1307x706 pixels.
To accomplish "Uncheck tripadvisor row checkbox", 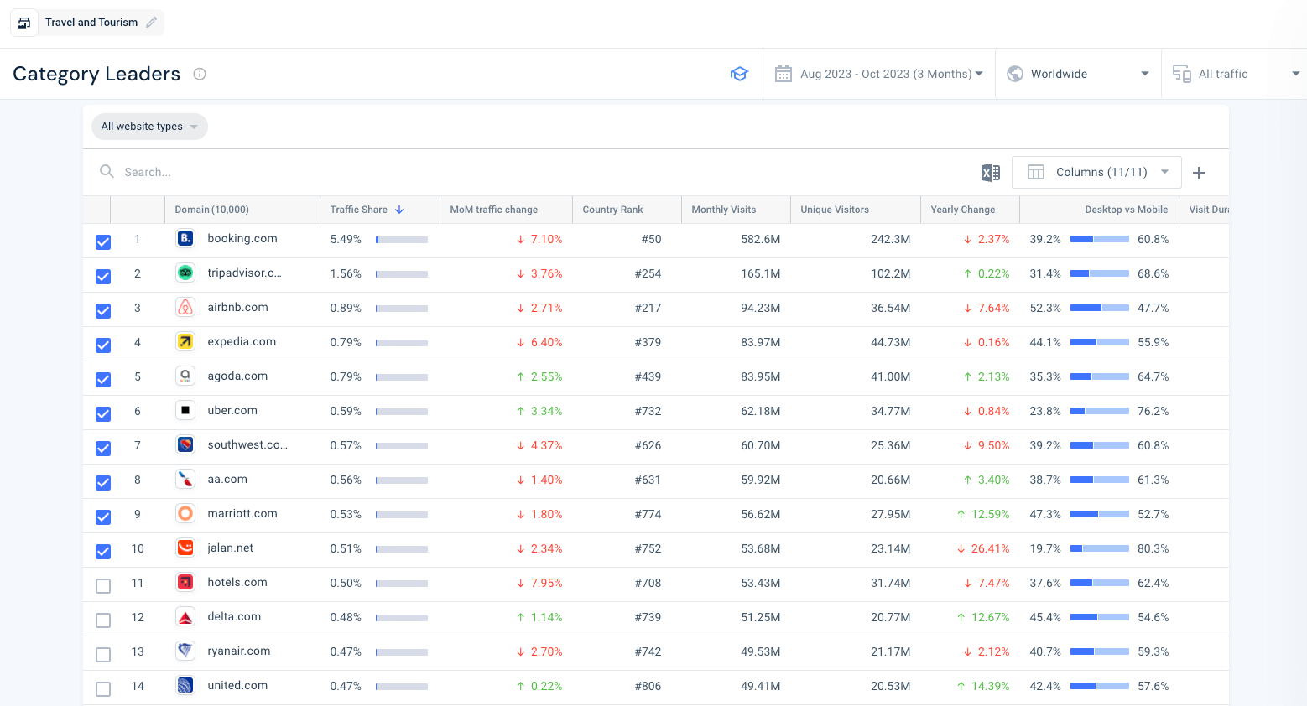I will coord(103,277).
